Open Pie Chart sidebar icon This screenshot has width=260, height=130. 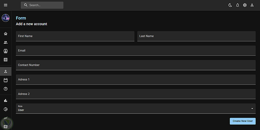pos(6,109)
